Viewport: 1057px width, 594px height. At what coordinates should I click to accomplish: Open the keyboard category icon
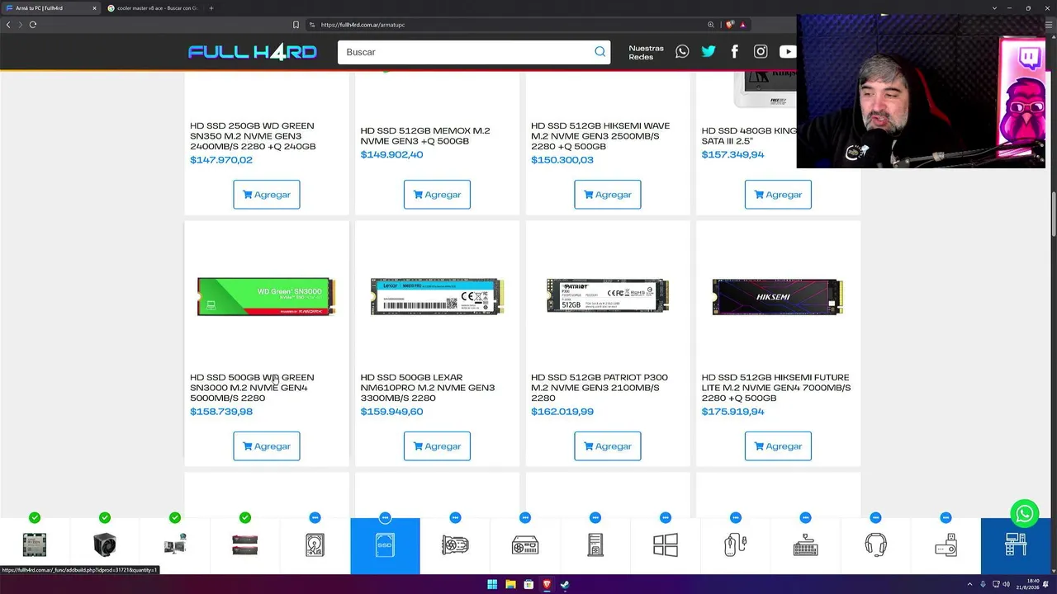[806, 544]
